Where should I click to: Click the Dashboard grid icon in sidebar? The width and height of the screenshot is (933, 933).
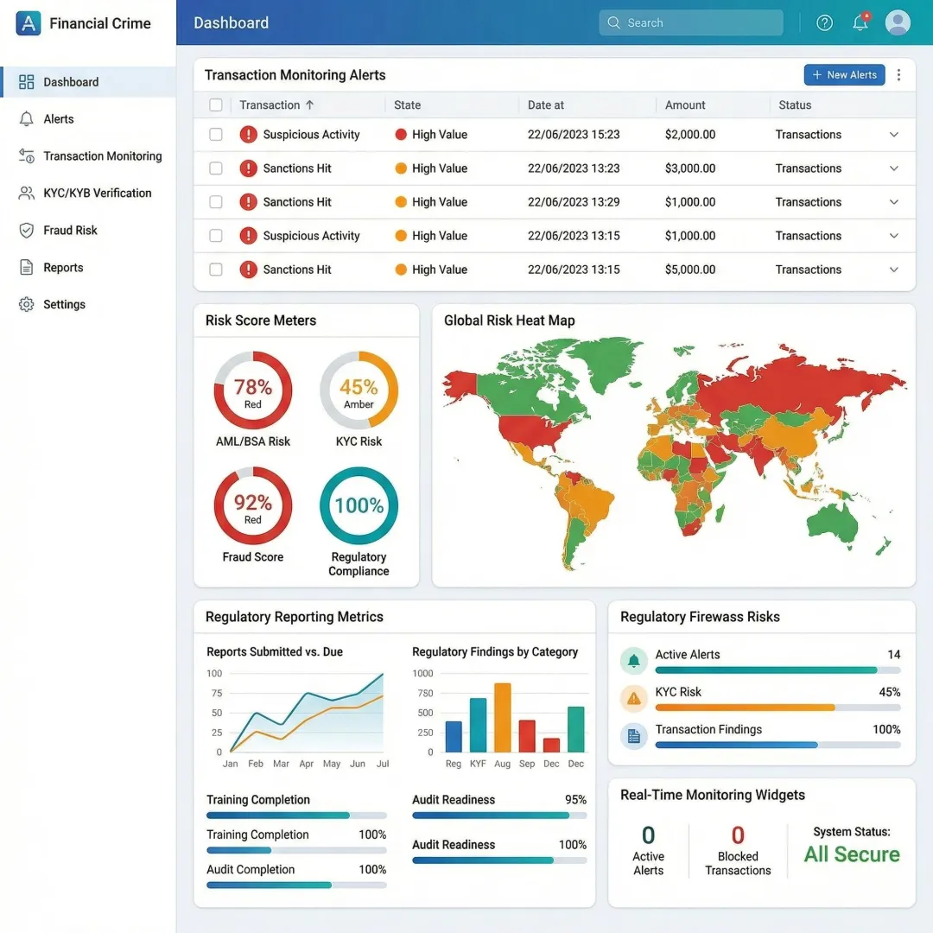pyautogui.click(x=26, y=82)
